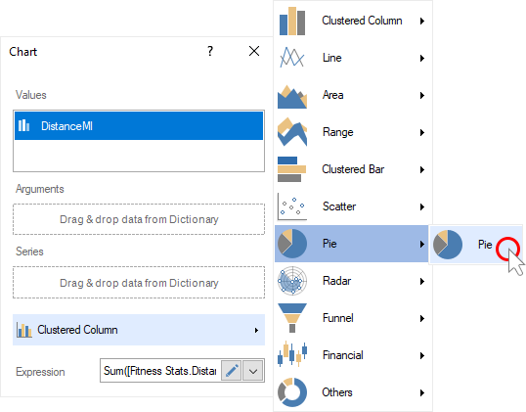The height and width of the screenshot is (412, 526).
Task: Click the Clustered Column chart icon in menu
Action: point(292,21)
